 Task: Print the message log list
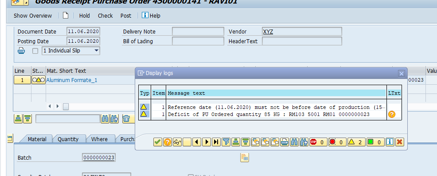[285, 142]
